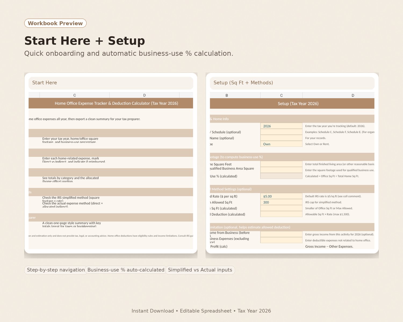Viewport: 403px width, 322px height.
Task: Click the tax year cell showing 2026
Action: (281, 126)
